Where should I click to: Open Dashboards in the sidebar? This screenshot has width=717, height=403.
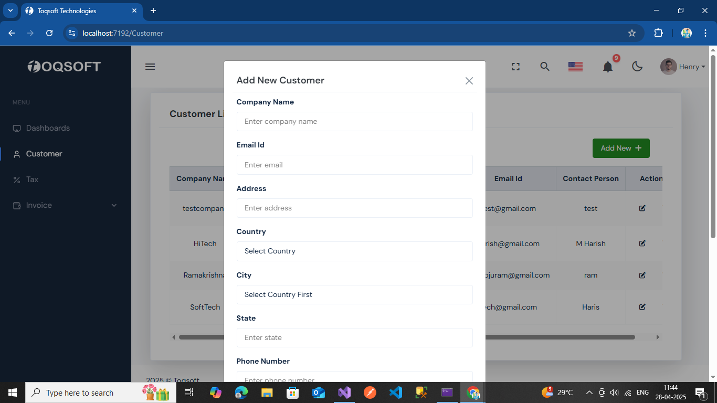(48, 128)
